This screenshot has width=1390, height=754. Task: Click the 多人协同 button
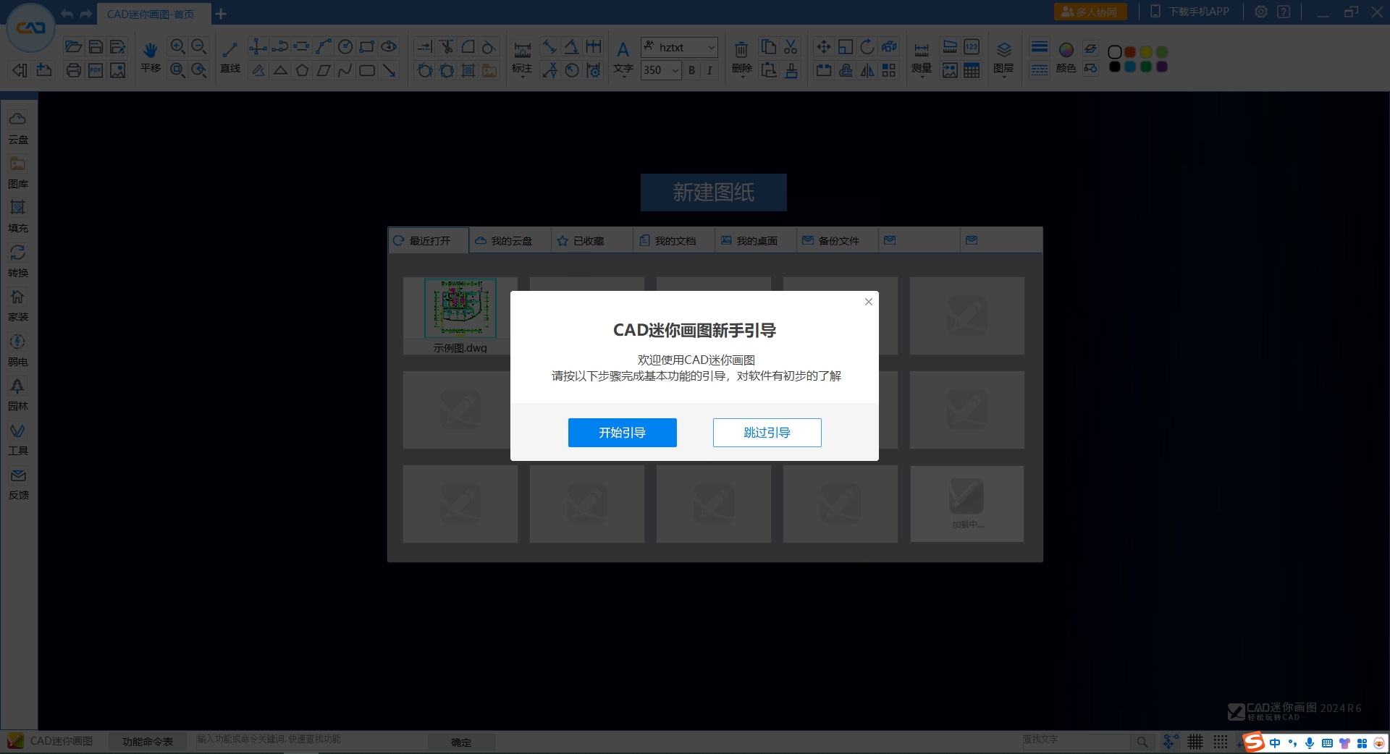point(1090,12)
